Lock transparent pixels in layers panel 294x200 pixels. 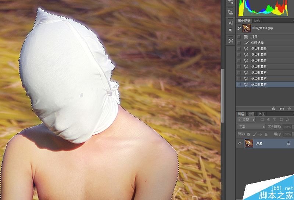[x=249, y=134]
